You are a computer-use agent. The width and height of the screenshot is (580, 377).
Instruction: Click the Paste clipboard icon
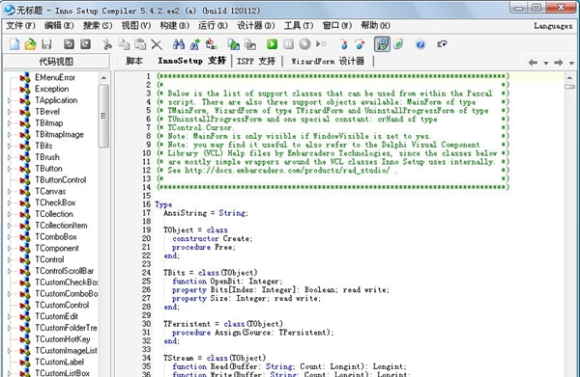[140, 44]
